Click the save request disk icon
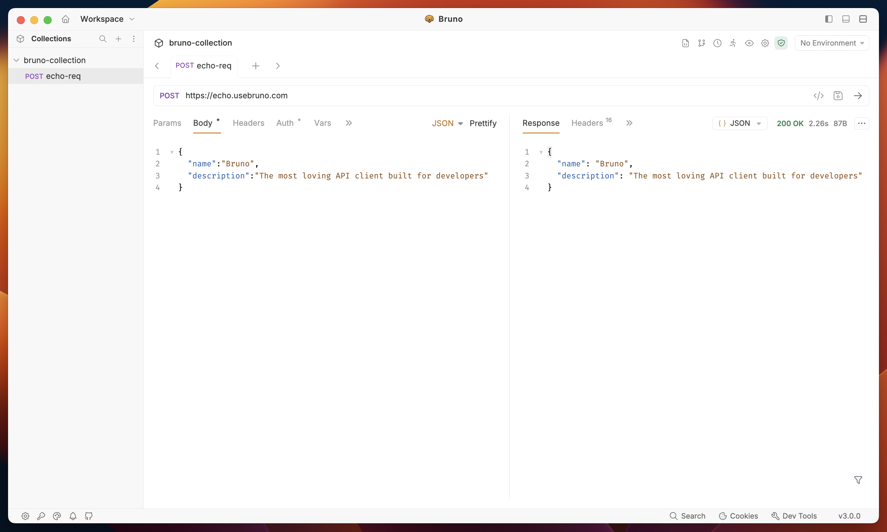887x532 pixels. (838, 96)
